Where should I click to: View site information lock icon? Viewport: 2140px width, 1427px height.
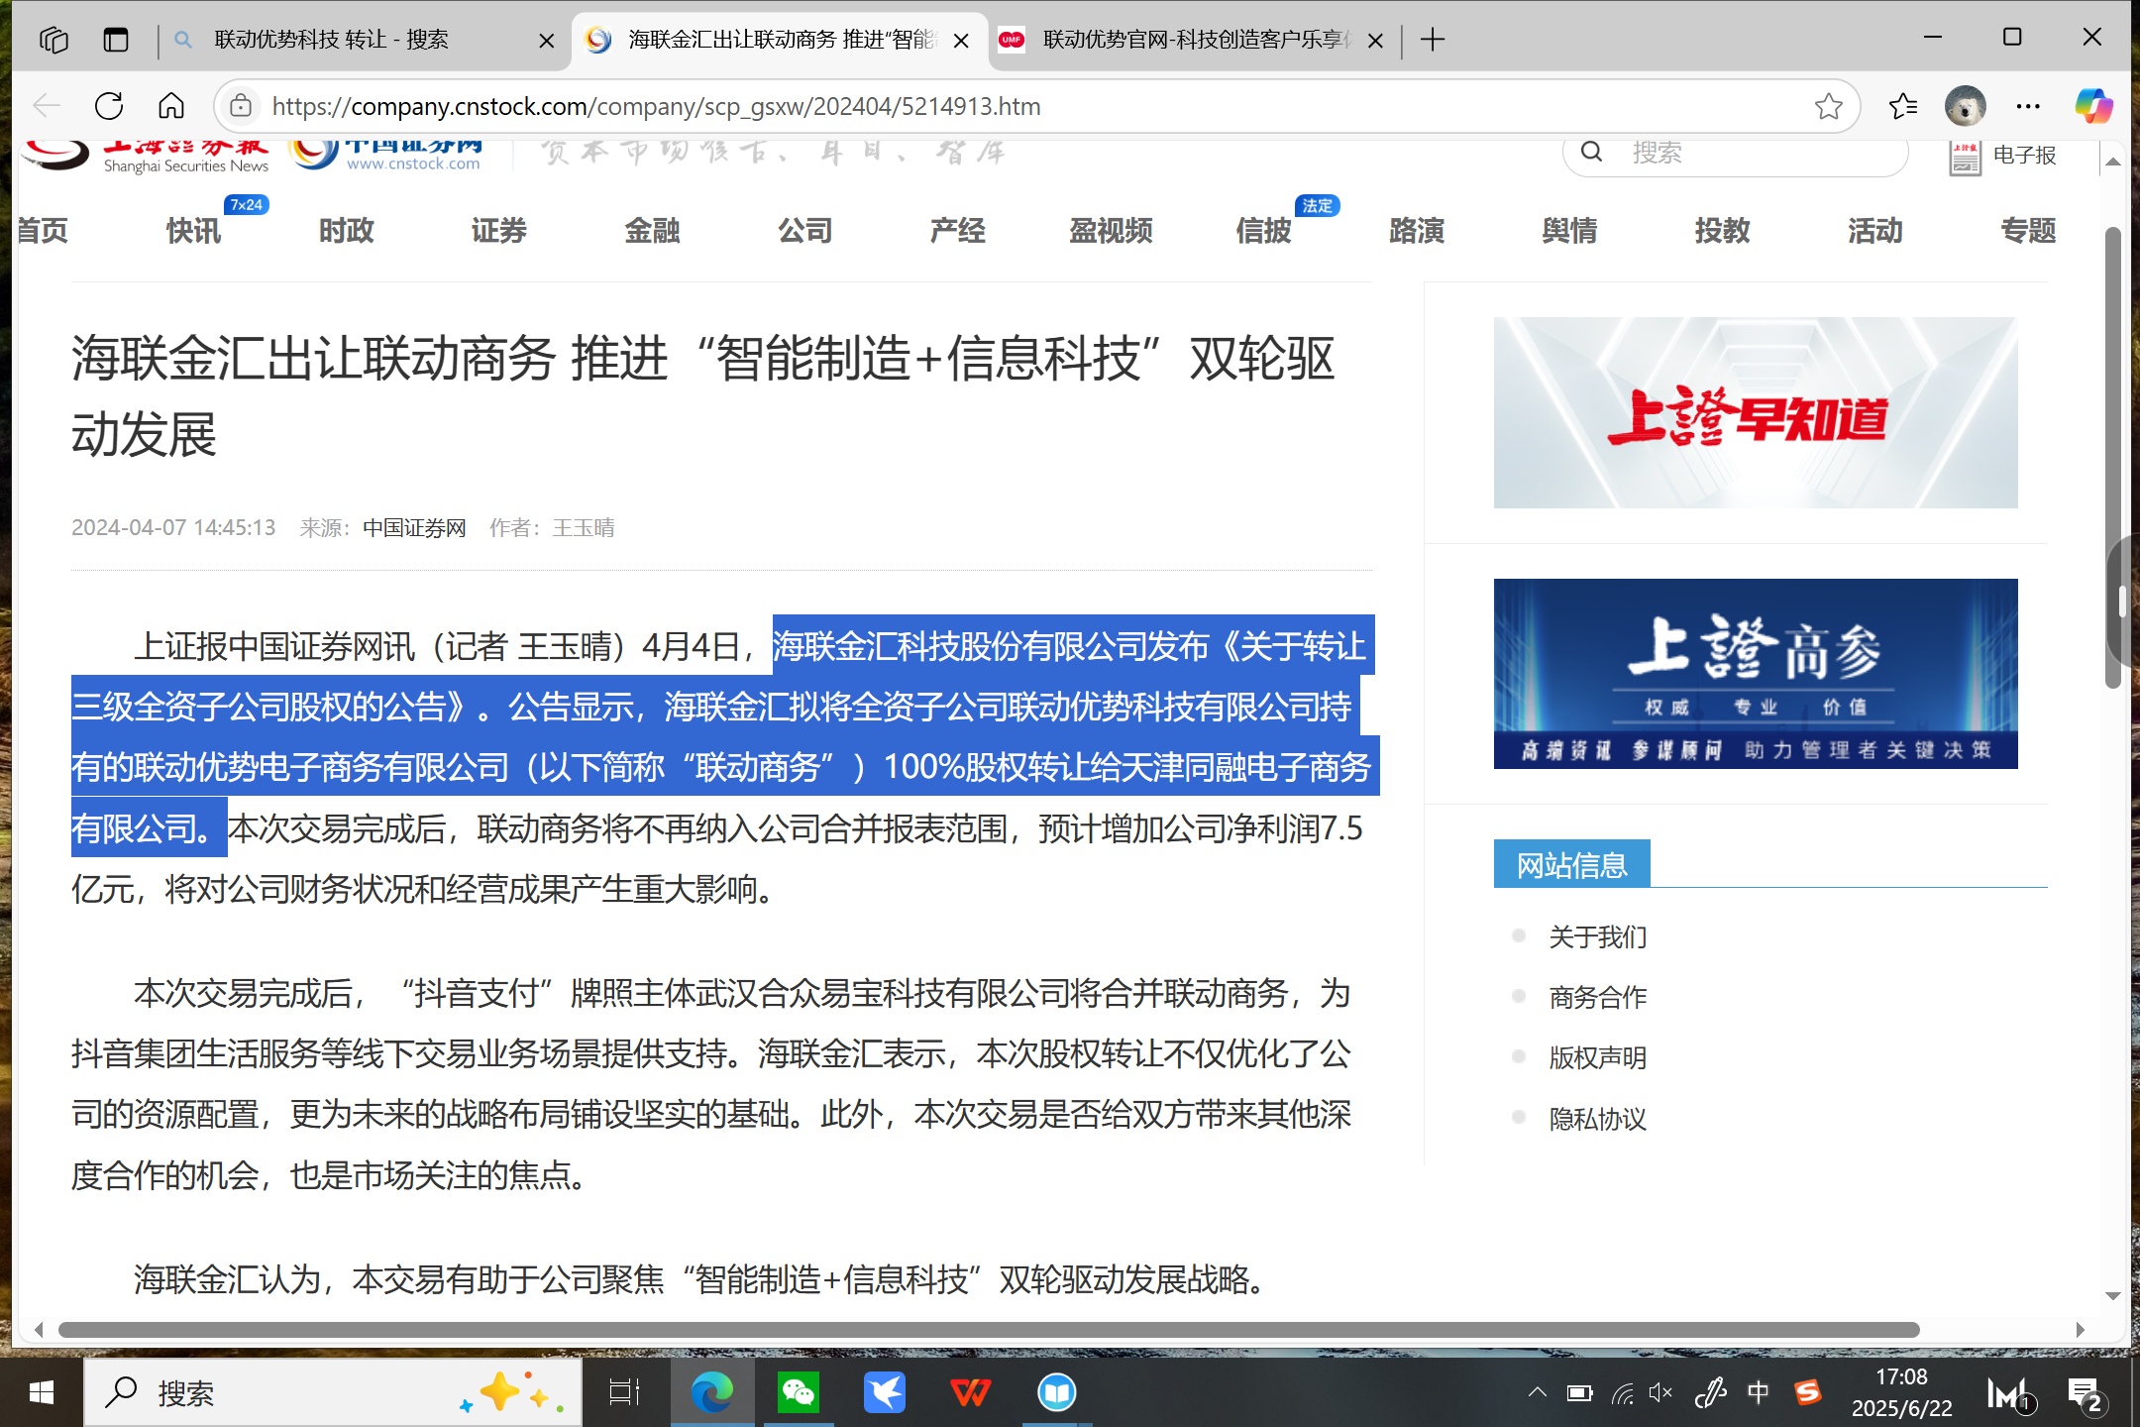[241, 106]
